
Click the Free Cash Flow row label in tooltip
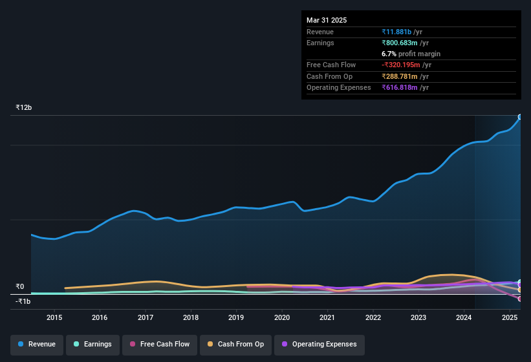(331, 65)
